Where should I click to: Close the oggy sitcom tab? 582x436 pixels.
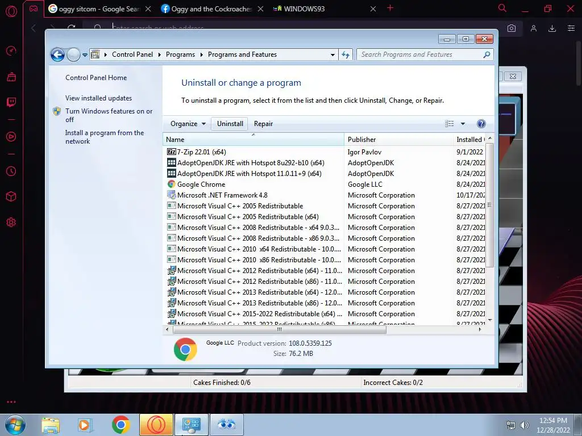click(x=148, y=9)
